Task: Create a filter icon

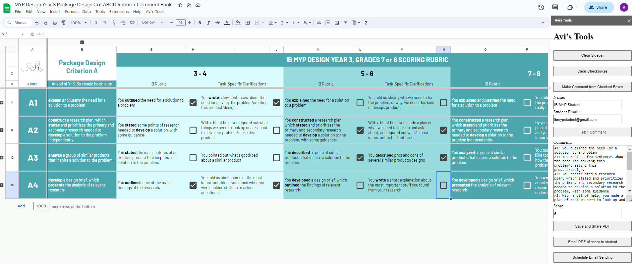Action: pos(346,23)
